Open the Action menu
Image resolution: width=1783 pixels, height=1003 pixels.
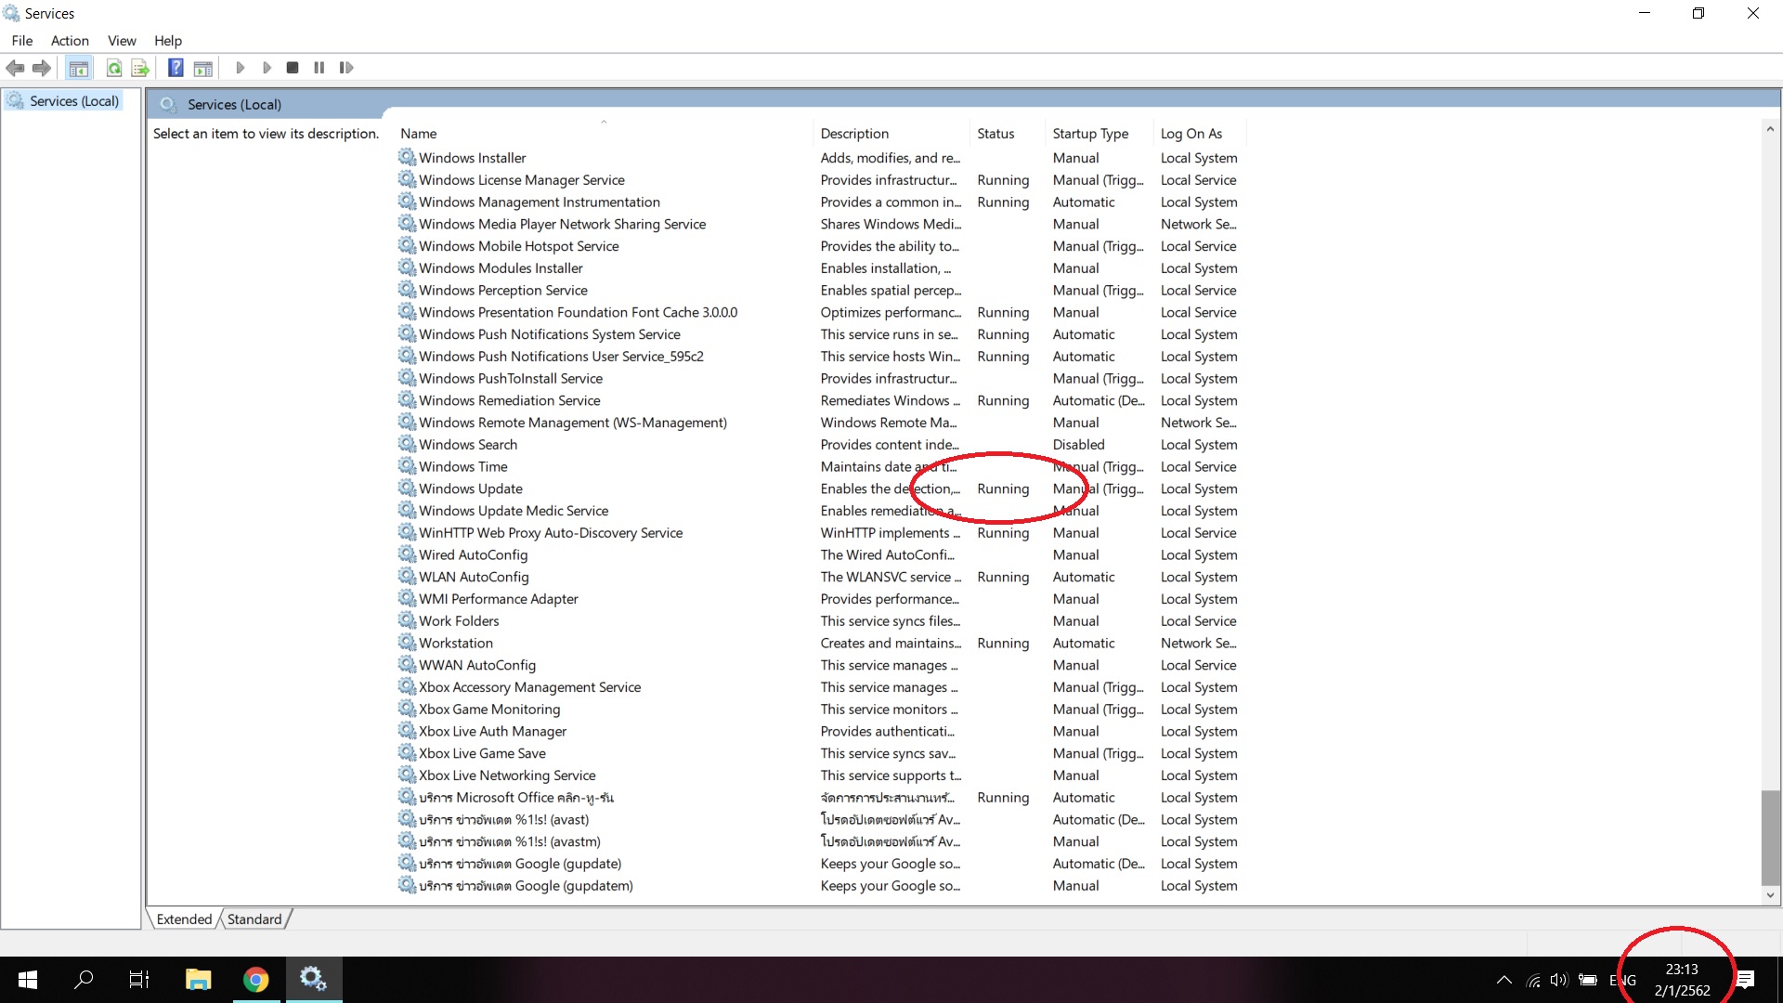point(70,41)
